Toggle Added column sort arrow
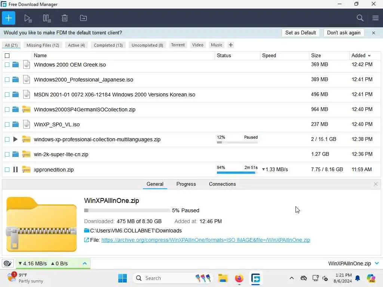This screenshot has width=383, height=287. pos(369,56)
